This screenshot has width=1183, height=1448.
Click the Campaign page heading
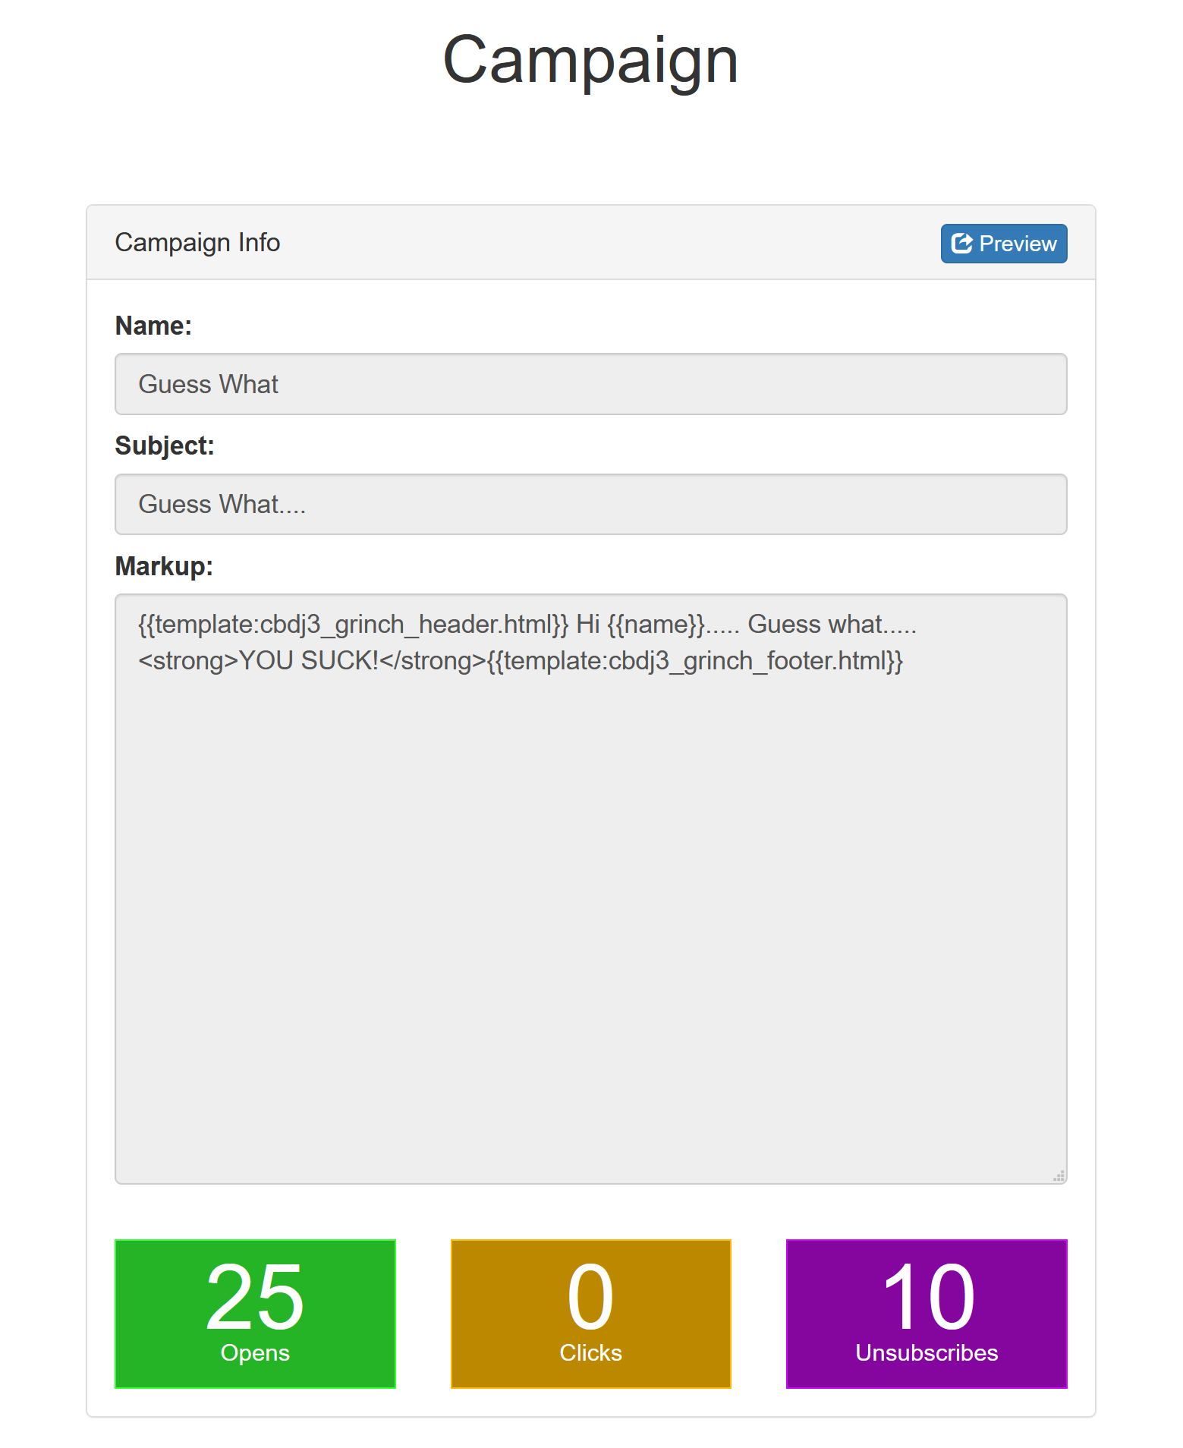pyautogui.click(x=590, y=60)
